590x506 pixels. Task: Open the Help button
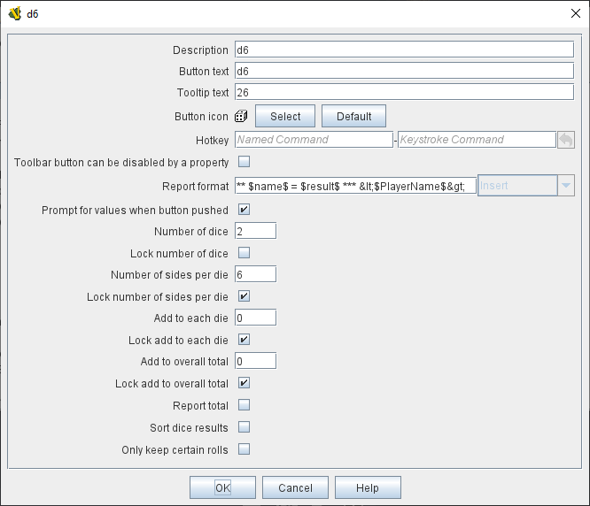click(x=368, y=487)
